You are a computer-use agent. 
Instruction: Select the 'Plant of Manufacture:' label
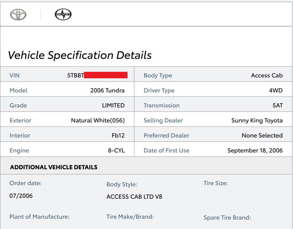click(x=39, y=217)
